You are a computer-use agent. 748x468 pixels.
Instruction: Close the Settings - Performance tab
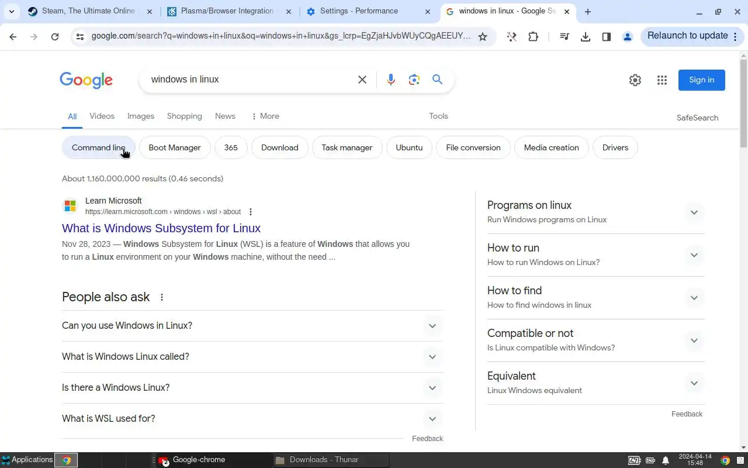(428, 11)
